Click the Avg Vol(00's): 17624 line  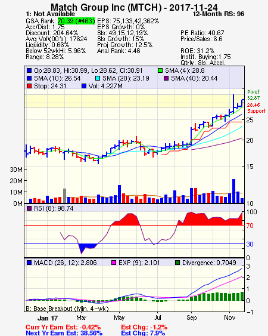(x=57, y=39)
